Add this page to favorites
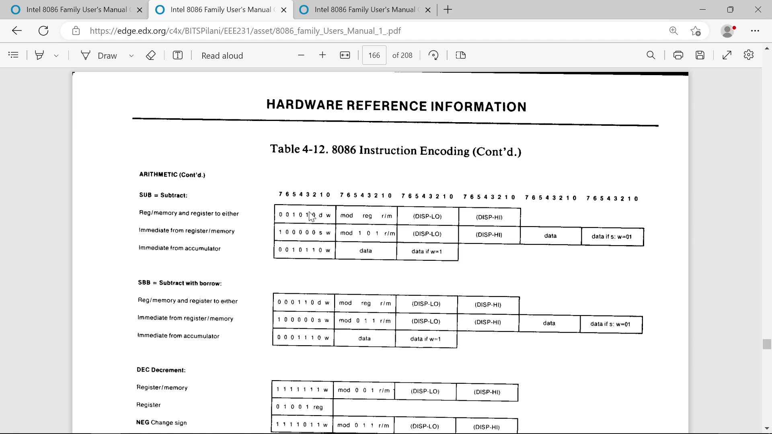772x434 pixels. 695,31
